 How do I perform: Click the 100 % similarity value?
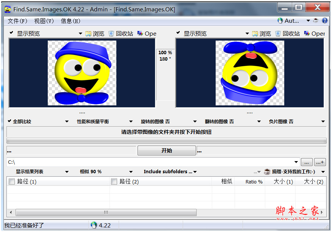[x=165, y=53]
